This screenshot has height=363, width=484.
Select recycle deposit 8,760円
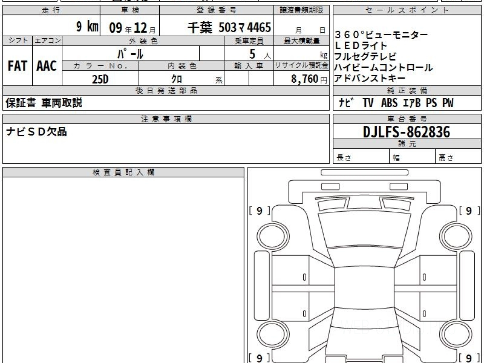point(309,79)
